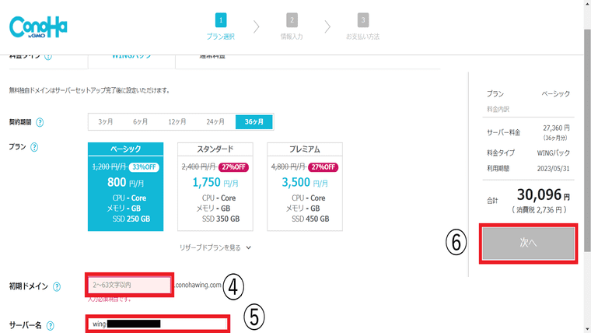Click step 1 プラン選択 indicator
The width and height of the screenshot is (591, 333).
221,26
